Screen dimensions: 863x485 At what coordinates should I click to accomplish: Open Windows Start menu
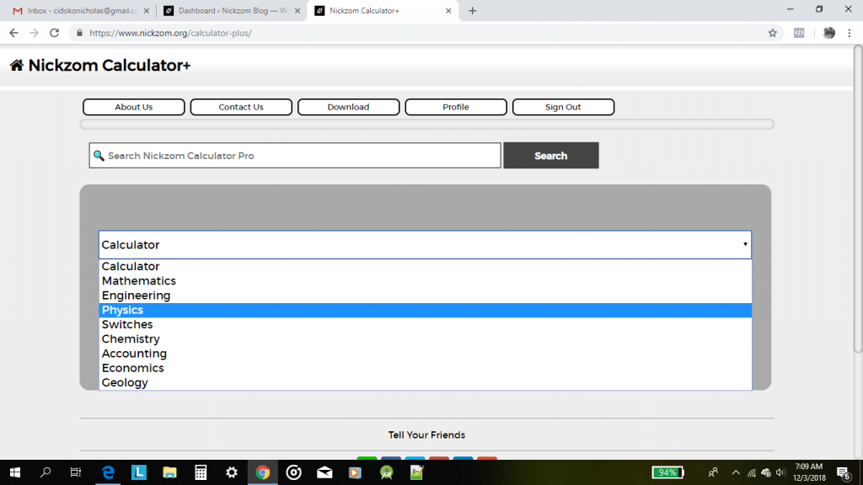coord(15,472)
